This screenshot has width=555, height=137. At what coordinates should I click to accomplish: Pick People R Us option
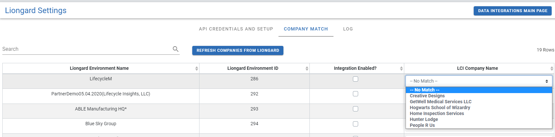[x=479, y=125]
